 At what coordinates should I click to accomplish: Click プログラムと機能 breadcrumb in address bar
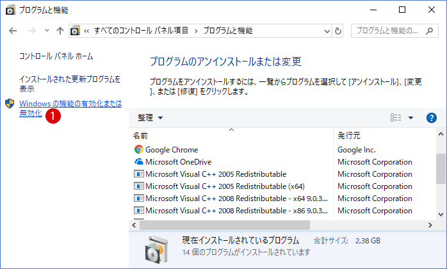(228, 31)
